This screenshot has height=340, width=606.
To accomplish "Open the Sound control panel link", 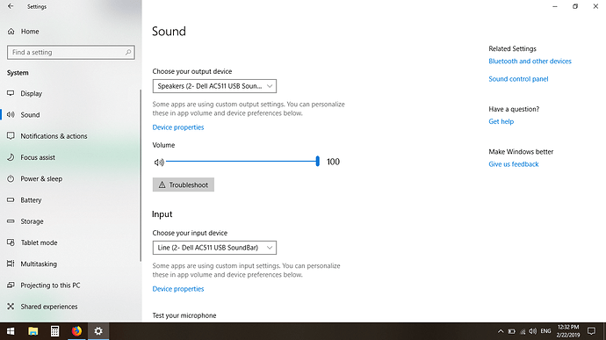I will pos(518,79).
